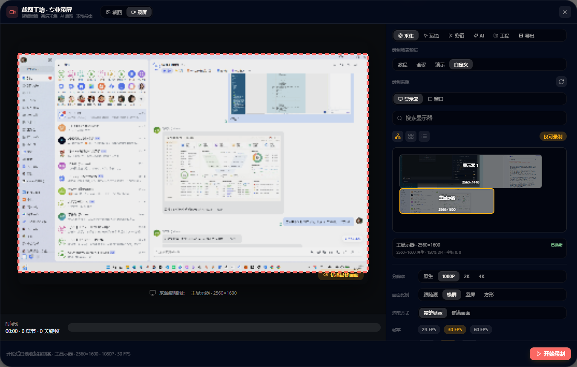Screen dimensions: 577x367
Task: Click the 仅可录制 filter badge
Action: [553, 137]
